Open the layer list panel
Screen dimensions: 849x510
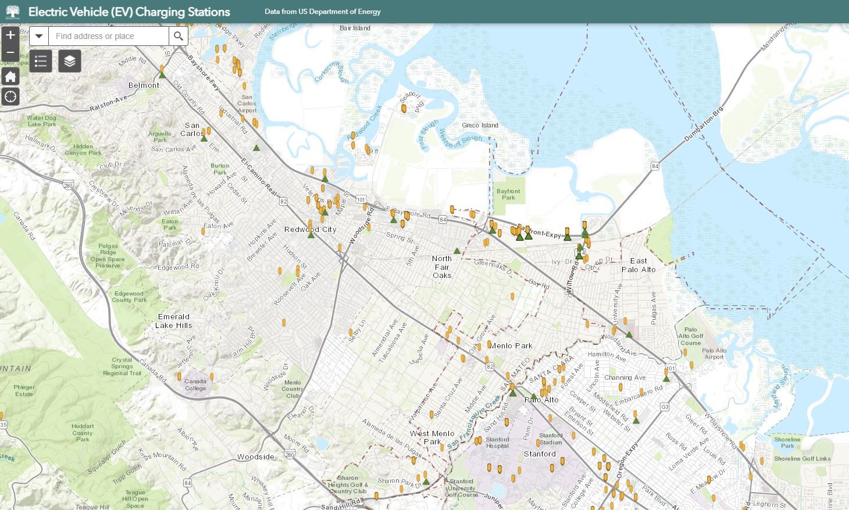tap(70, 61)
